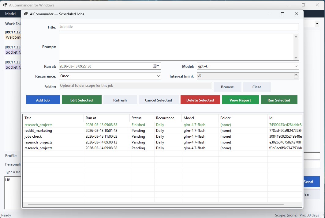Run the selected job now
325x218 pixels.
pyautogui.click(x=279, y=100)
